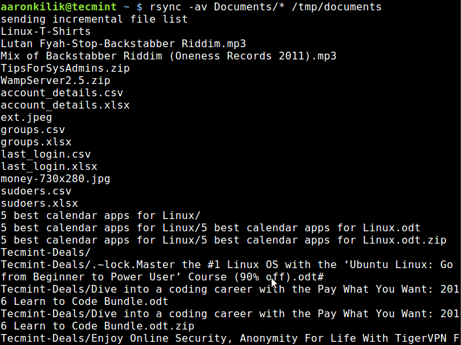The image size is (461, 345).
Task: Click the line '6 Learn to Code Bundle.odt'
Action: point(85,302)
